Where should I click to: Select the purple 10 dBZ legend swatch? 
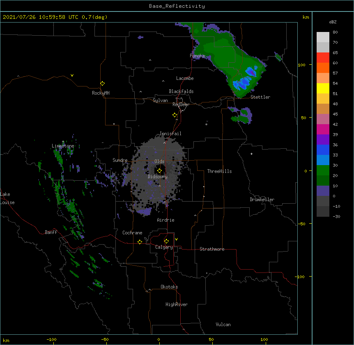pos(323,191)
